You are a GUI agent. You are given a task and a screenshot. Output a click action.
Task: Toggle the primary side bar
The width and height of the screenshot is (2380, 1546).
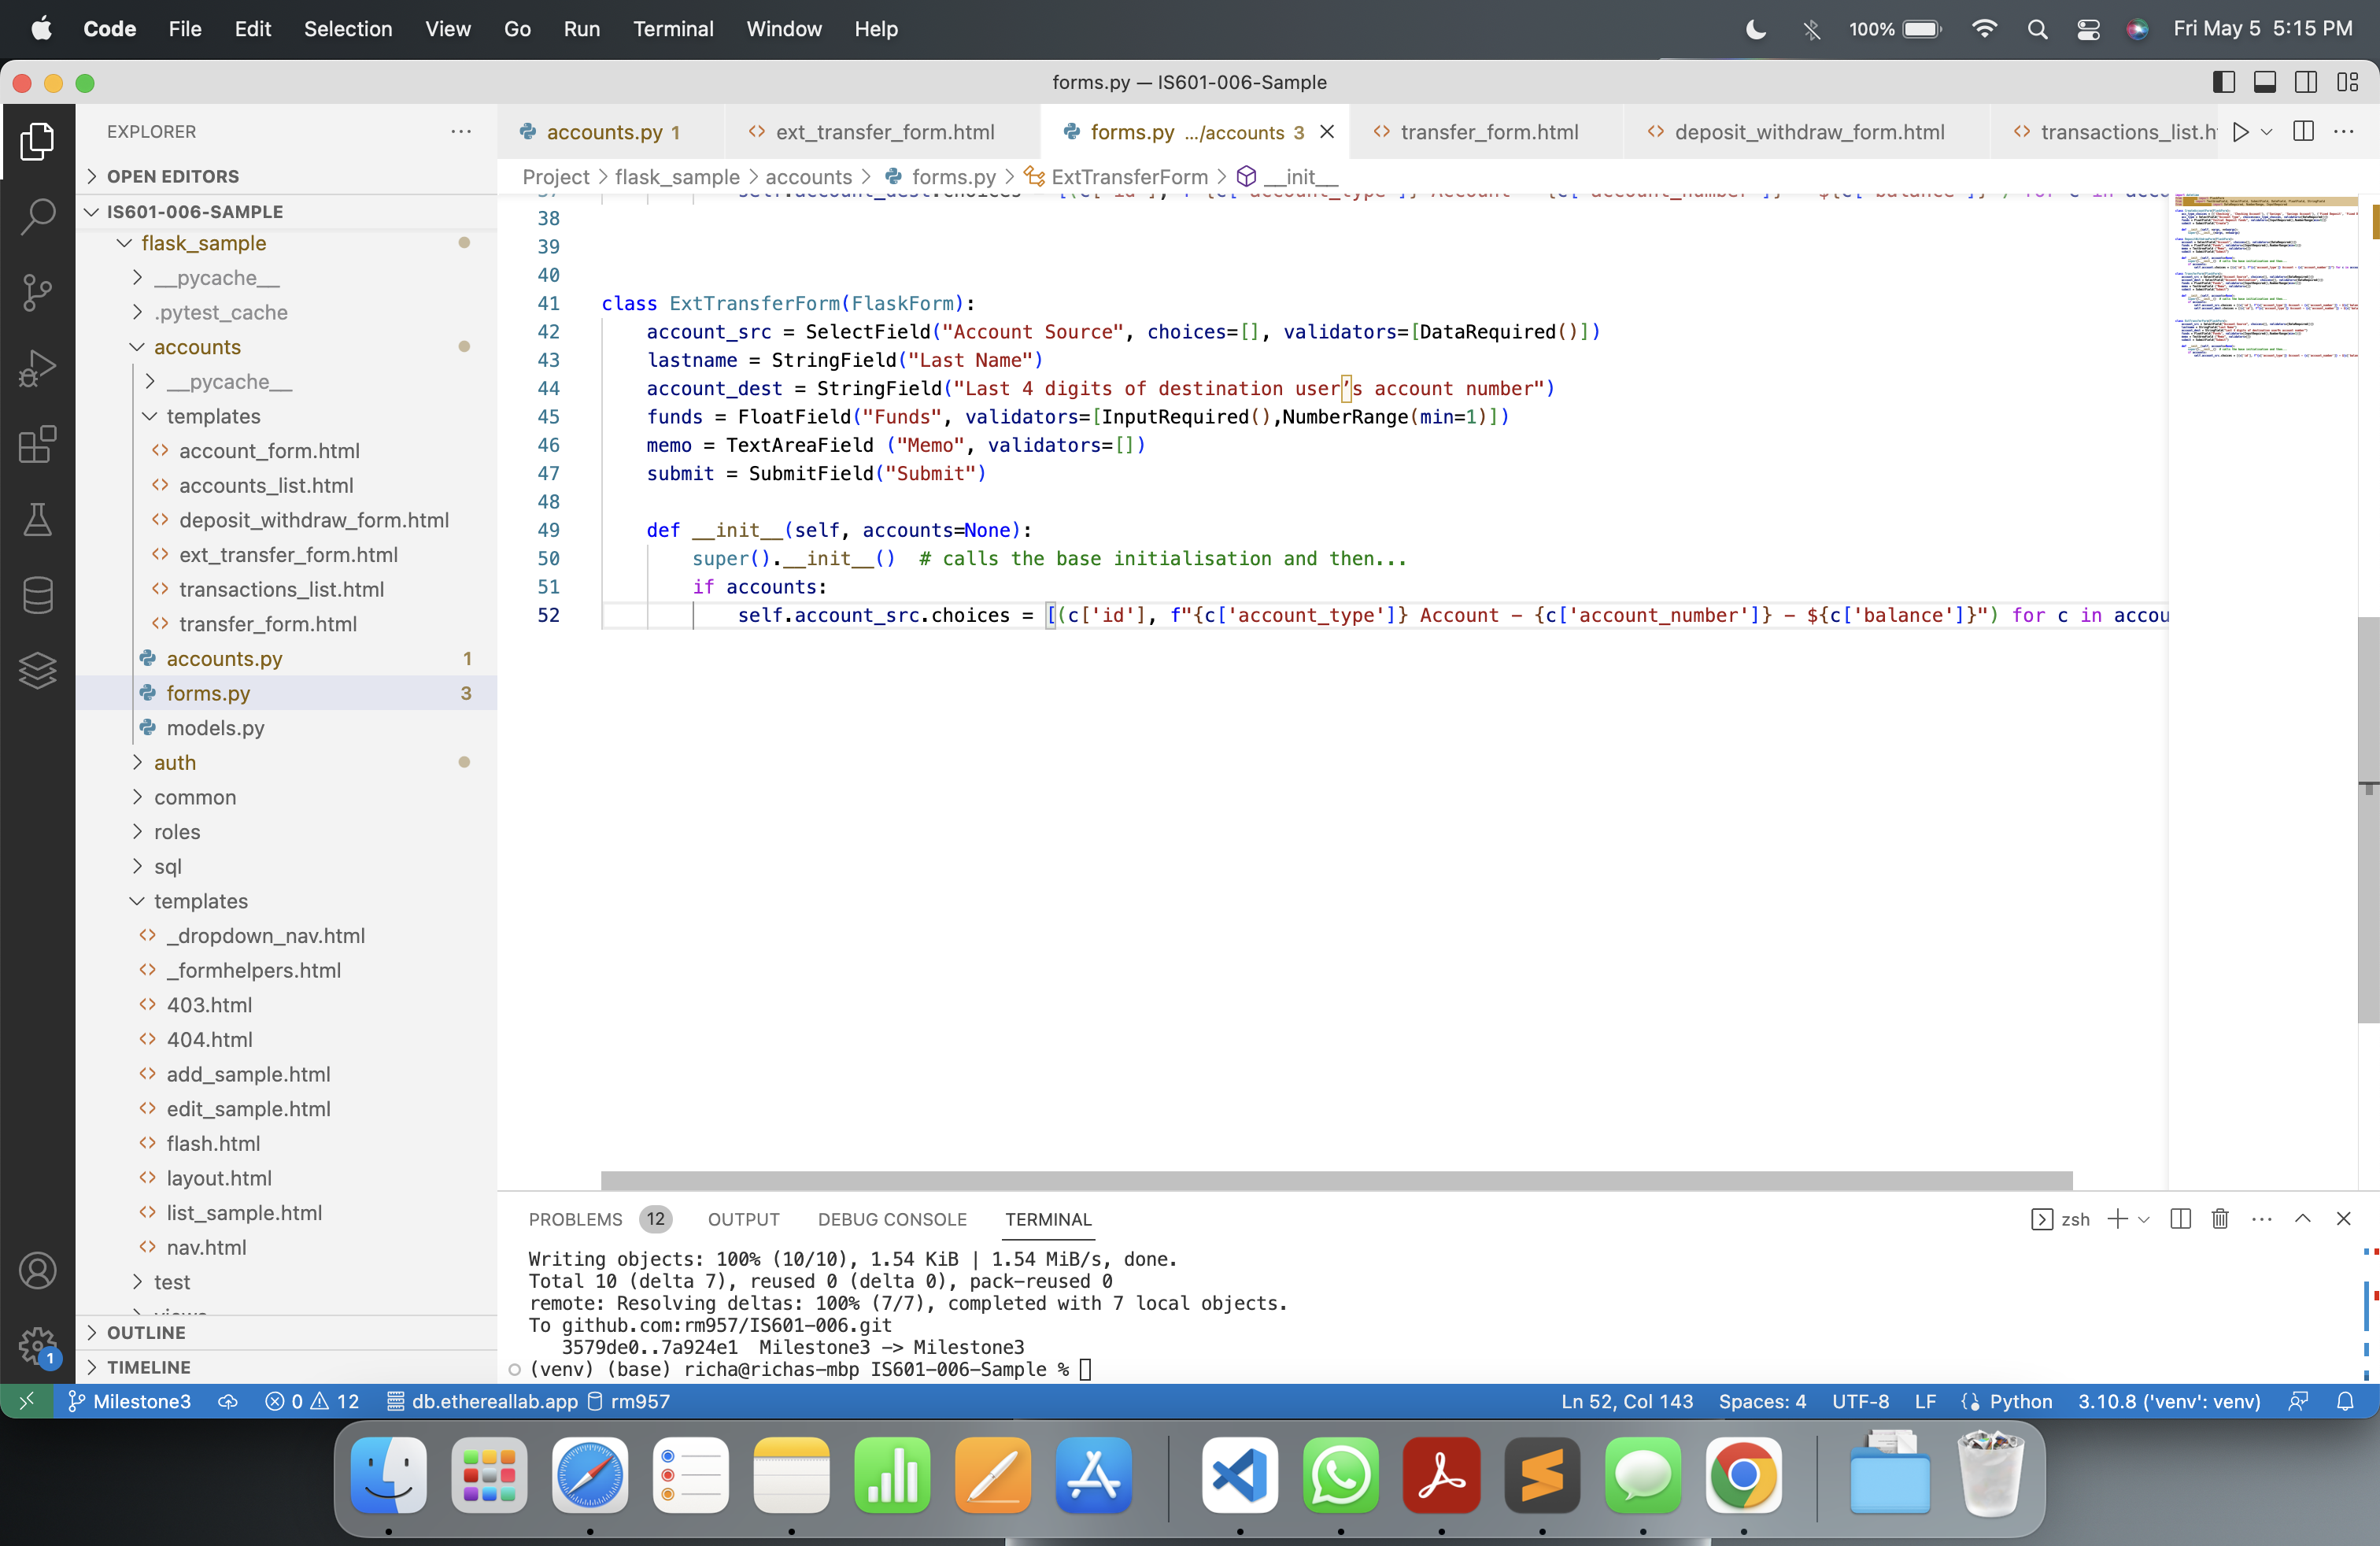(2224, 82)
